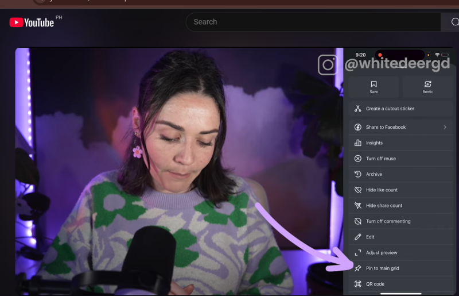Click the Hide share count icon

[357, 206]
